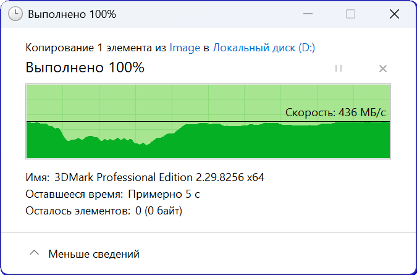Click the "Оставшееся время:" label
The width and height of the screenshot is (417, 275).
point(74,195)
